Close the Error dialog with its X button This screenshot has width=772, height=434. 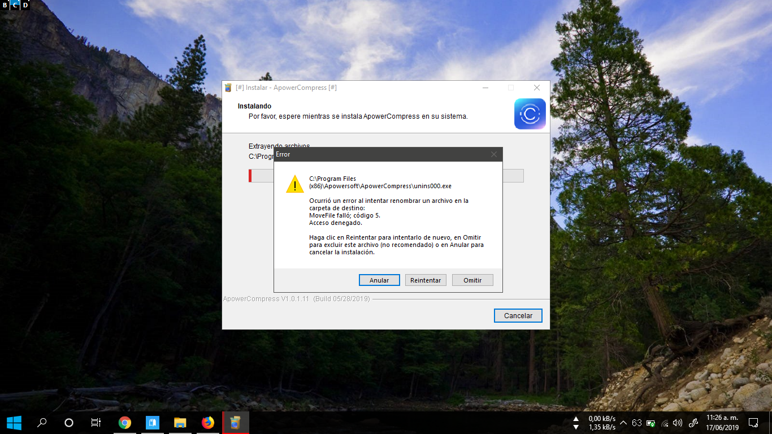coord(494,154)
